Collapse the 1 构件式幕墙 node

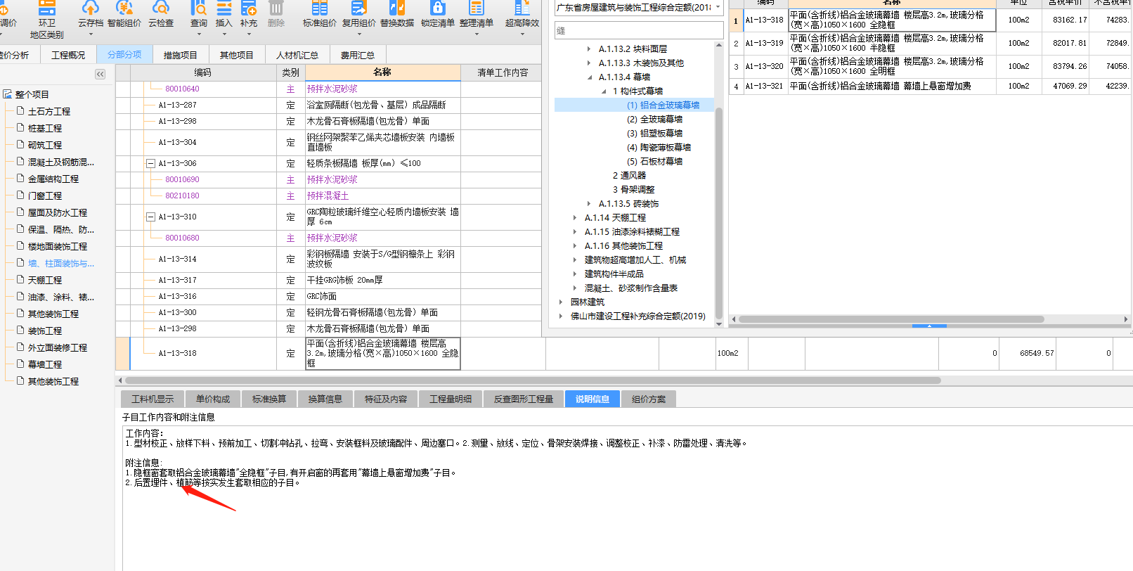604,91
